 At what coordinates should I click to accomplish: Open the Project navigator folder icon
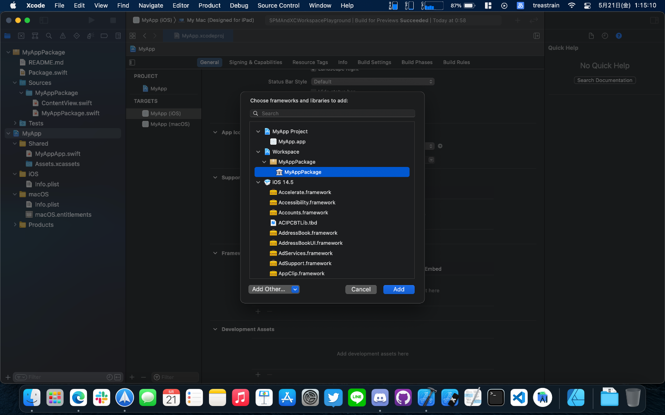click(7, 36)
